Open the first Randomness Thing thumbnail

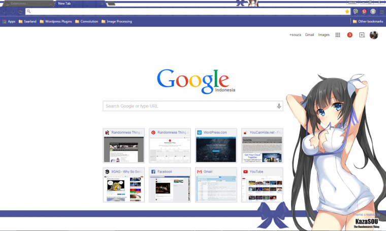click(x=123, y=146)
